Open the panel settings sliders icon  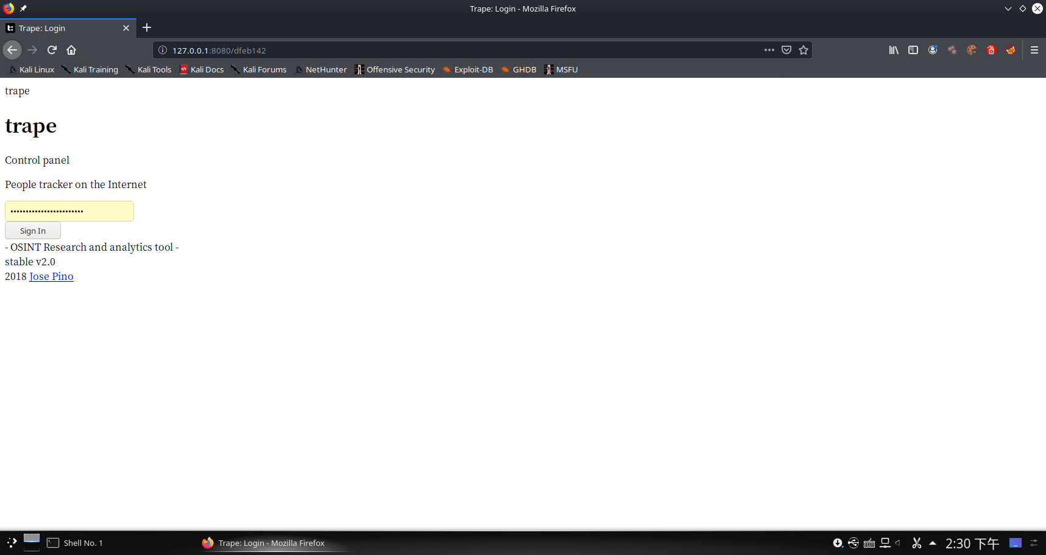[x=1034, y=543]
